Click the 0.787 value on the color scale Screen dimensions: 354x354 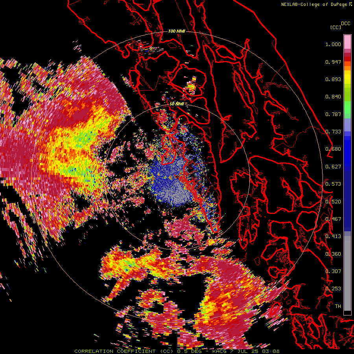(x=333, y=114)
